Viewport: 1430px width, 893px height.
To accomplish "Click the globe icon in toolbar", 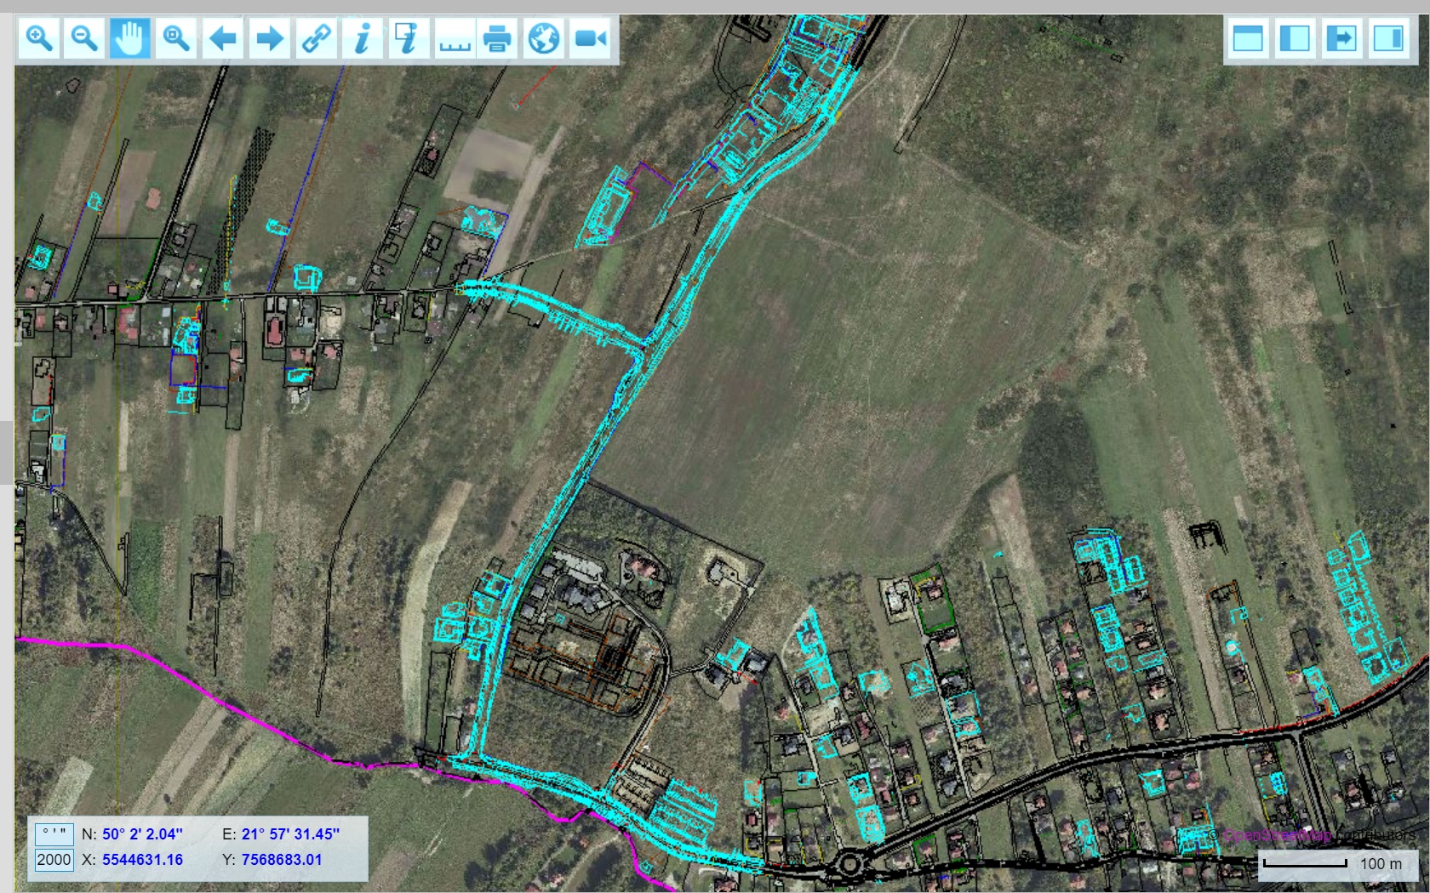I will [544, 38].
